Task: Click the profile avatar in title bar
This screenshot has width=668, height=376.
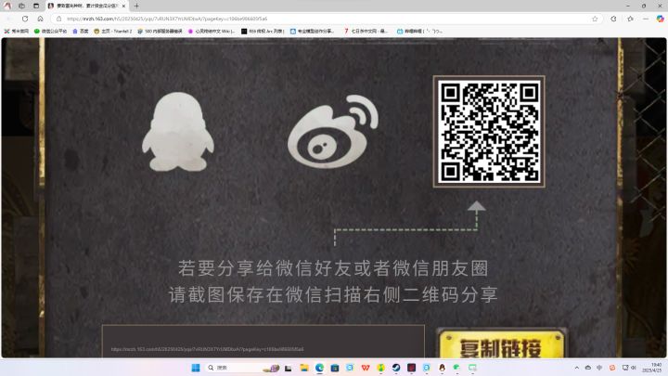Action: (x=7, y=6)
